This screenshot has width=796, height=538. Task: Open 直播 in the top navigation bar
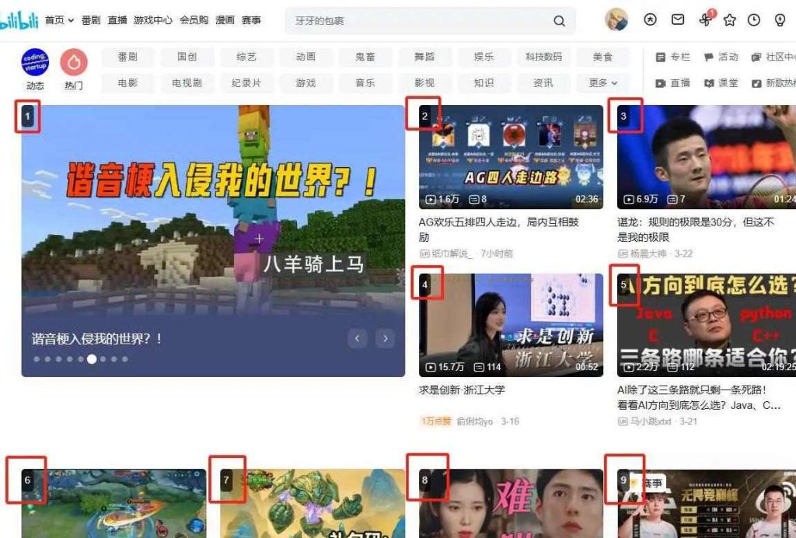coord(117,20)
